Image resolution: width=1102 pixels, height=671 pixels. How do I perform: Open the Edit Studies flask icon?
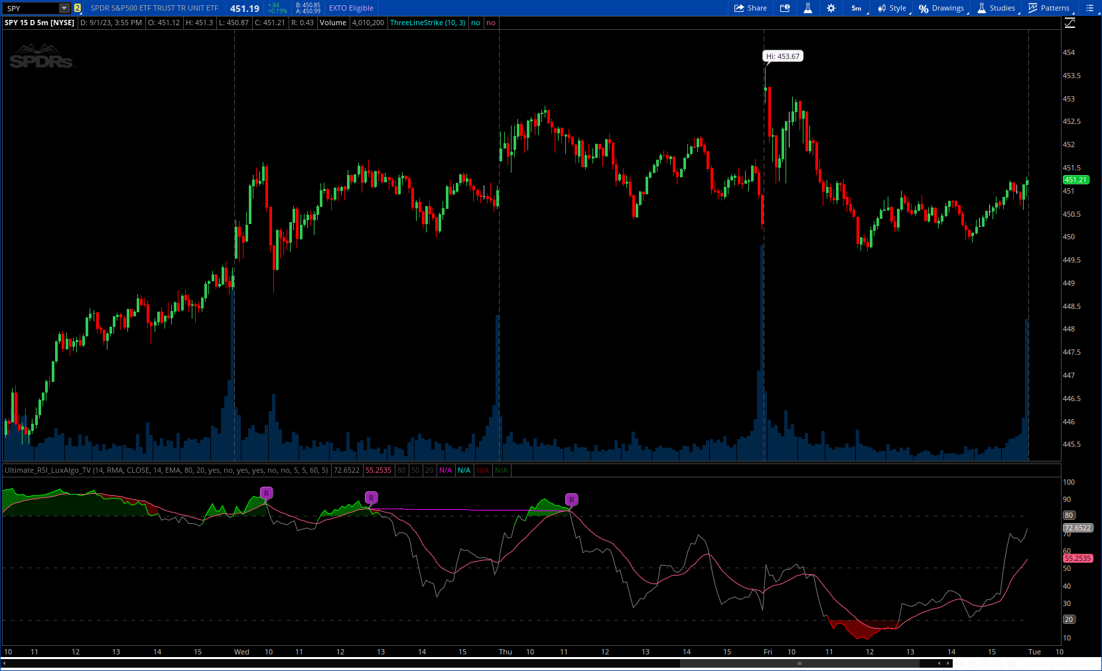pos(807,8)
